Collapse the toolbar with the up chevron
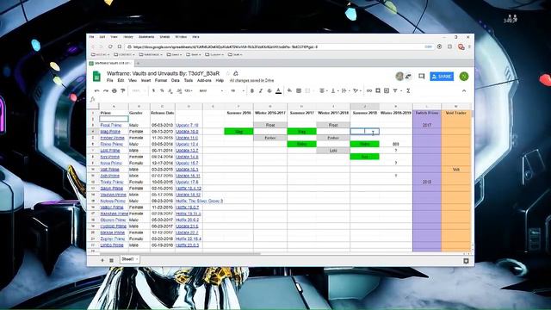This screenshot has width=551, height=310. tap(464, 90)
